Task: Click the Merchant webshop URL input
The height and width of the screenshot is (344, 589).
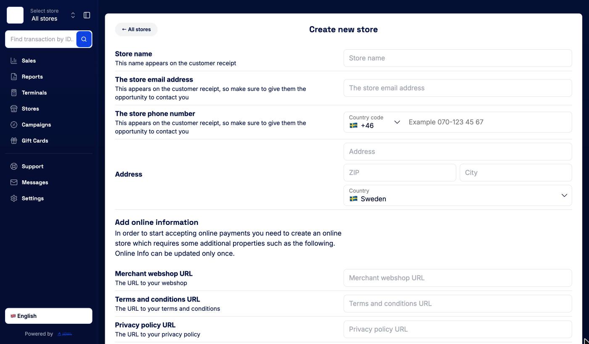Action: (x=458, y=278)
